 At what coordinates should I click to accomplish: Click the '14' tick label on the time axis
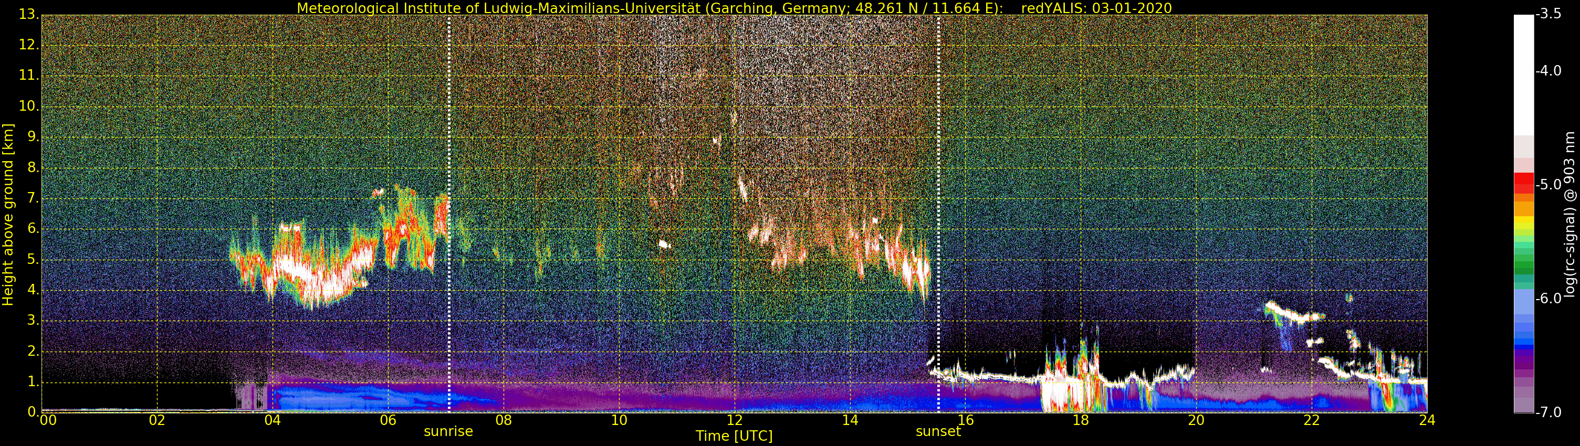click(x=850, y=420)
